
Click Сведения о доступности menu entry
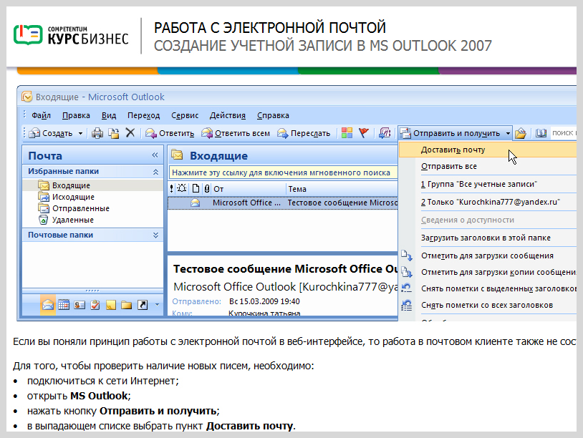click(488, 220)
